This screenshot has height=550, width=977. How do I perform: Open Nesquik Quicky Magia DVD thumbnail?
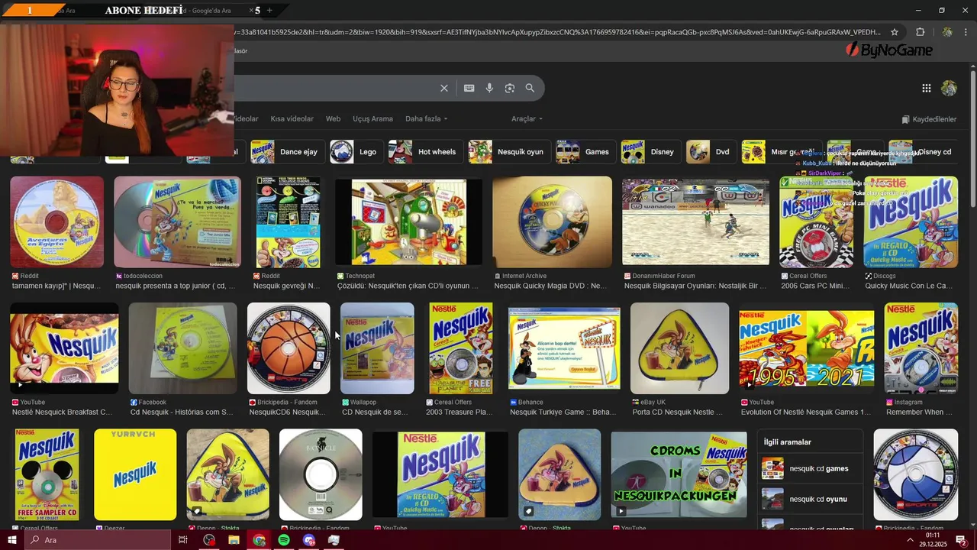point(553,222)
